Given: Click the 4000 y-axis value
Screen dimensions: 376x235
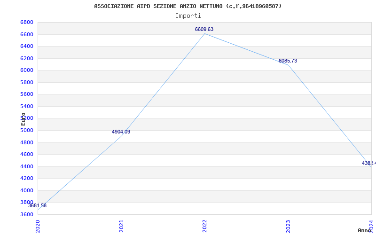Looking at the screenshot, I should pyautogui.click(x=27, y=190).
